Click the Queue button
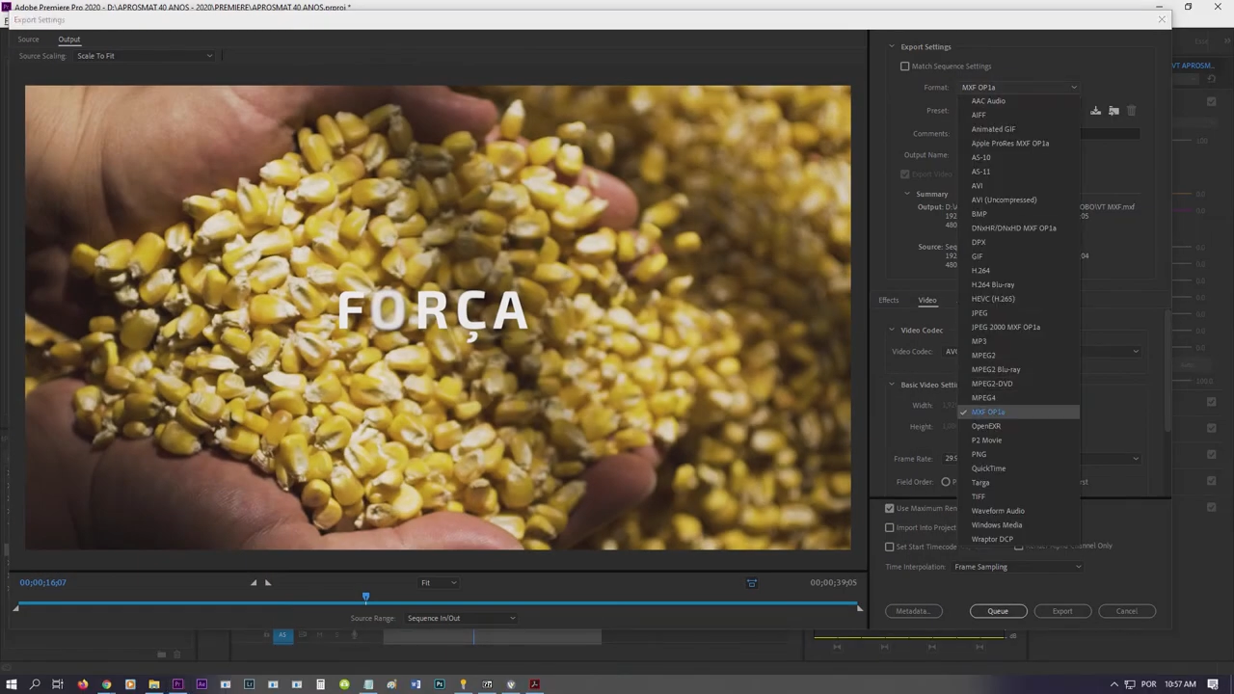The image size is (1234, 694). (998, 611)
